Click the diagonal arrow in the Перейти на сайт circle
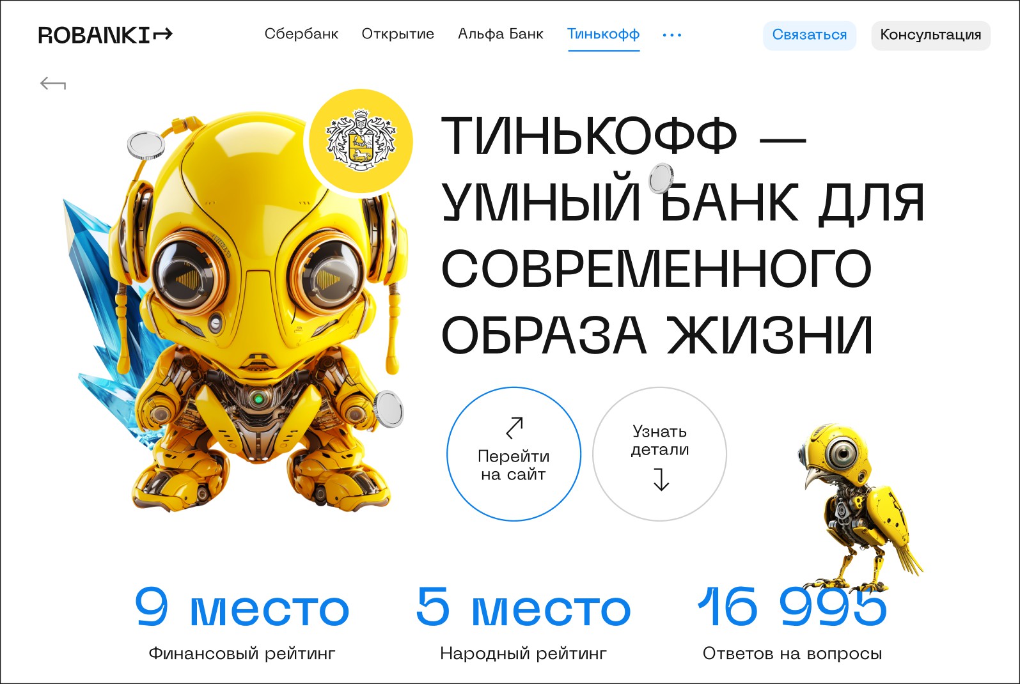 [515, 428]
